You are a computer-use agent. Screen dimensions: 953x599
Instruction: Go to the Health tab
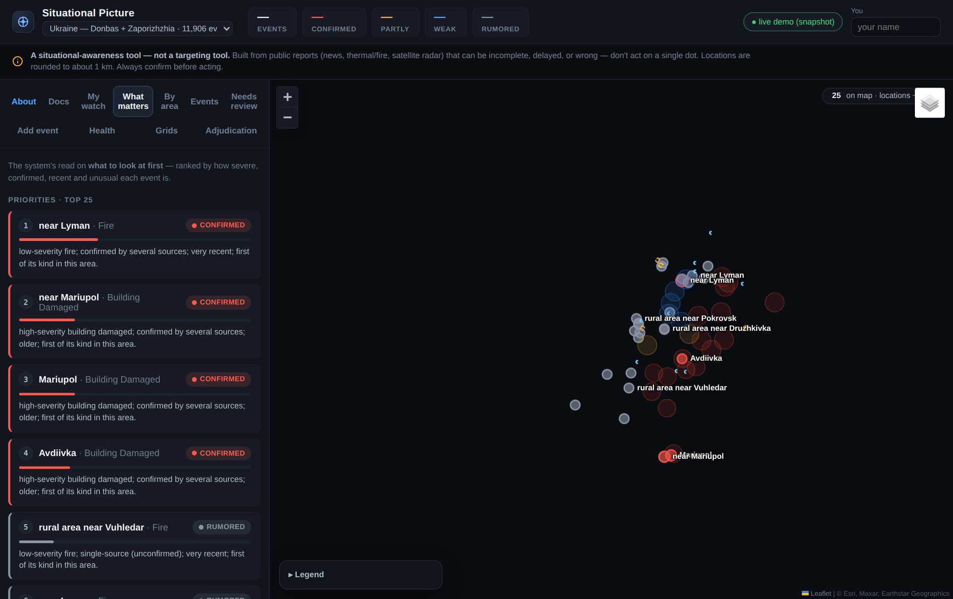tap(102, 131)
